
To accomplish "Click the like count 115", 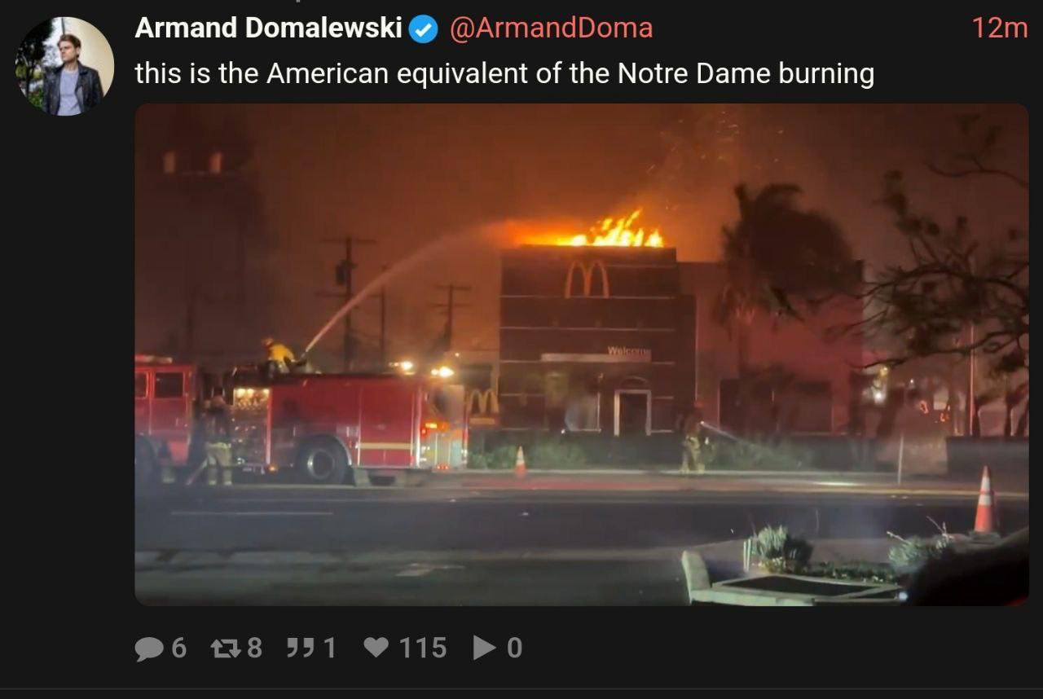I will coord(423,648).
